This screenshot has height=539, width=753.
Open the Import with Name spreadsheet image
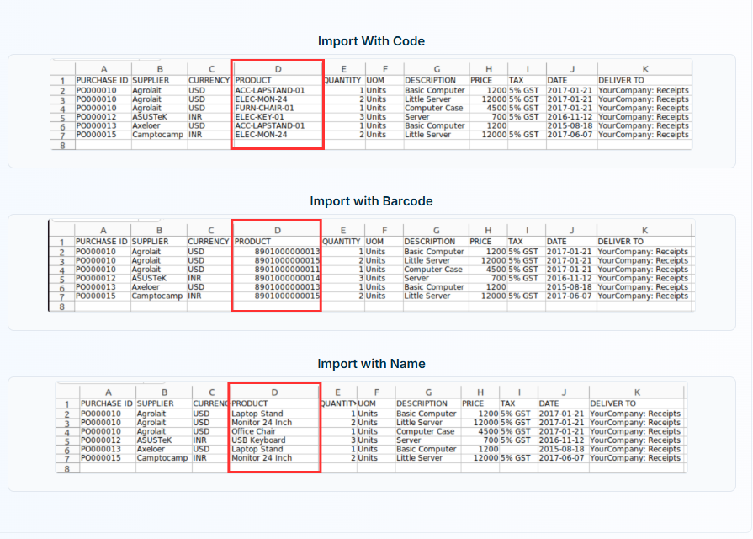point(371,428)
